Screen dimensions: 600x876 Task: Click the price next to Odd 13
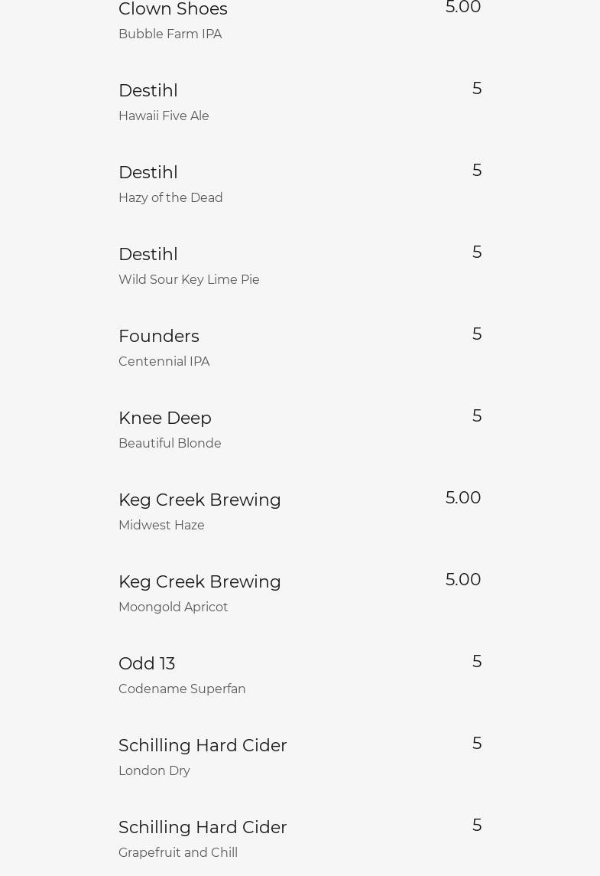point(477,662)
